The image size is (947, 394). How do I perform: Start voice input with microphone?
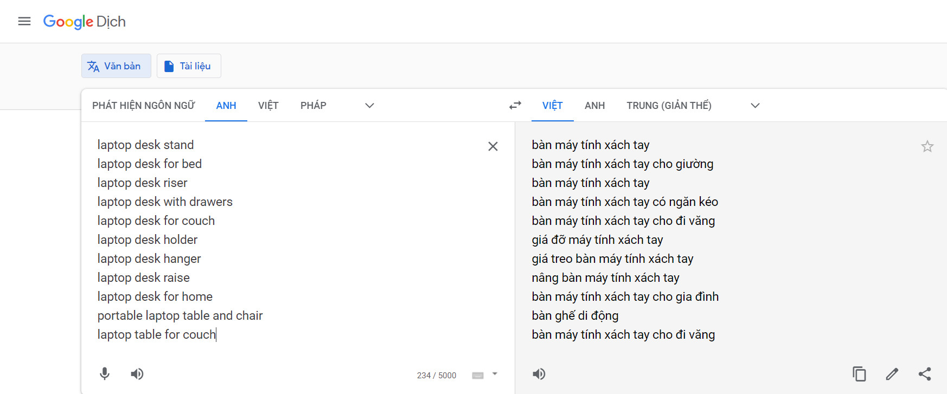105,374
